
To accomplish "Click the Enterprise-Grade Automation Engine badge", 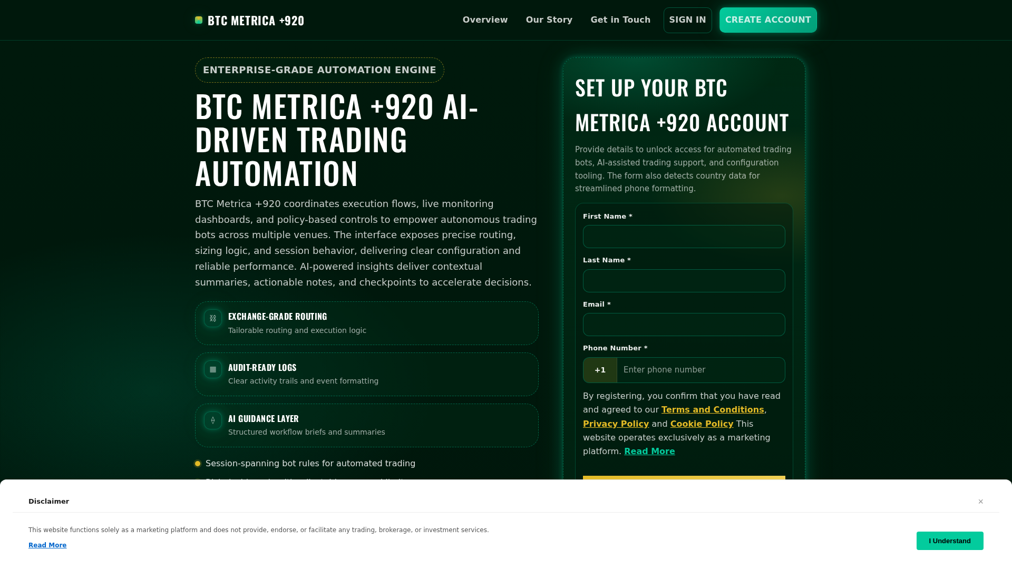I will [x=319, y=70].
